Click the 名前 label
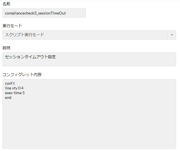Image resolution: width=180 pixels, height=151 pixels. coord(6,4)
